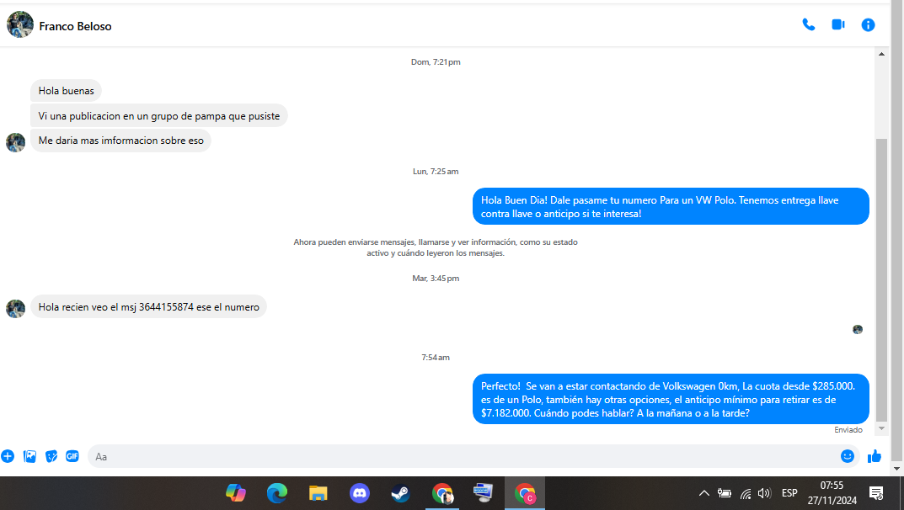Choose a sticker to send
This screenshot has width=904, height=510.
(51, 456)
